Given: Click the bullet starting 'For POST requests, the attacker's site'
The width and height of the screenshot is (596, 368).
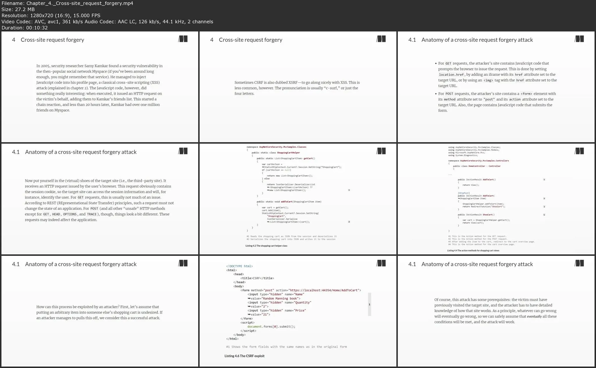Looking at the screenshot, I should (496, 102).
